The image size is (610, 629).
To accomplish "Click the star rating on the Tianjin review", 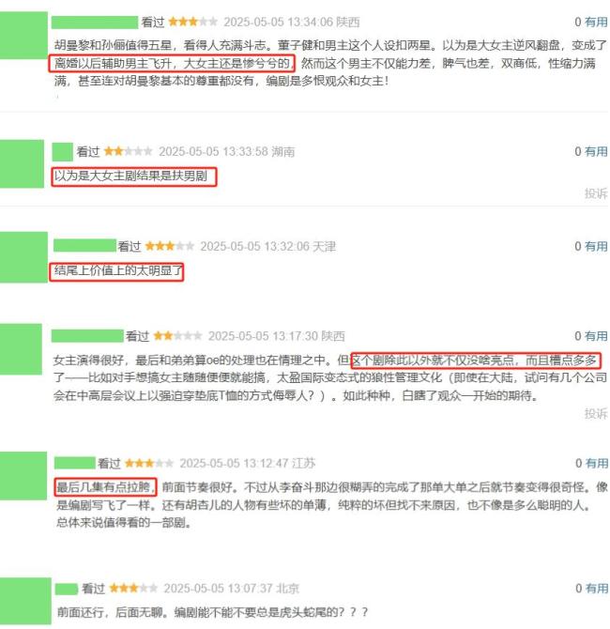I will click(x=170, y=246).
